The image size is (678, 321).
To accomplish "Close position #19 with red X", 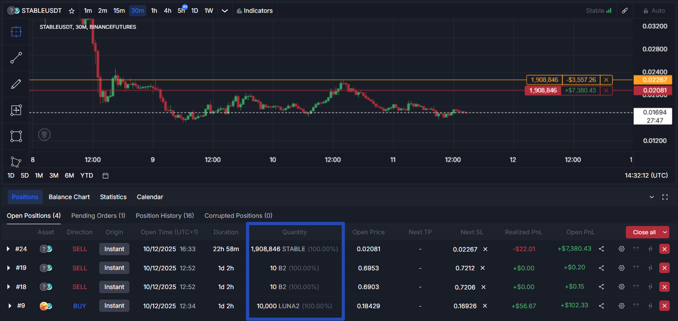I will (664, 268).
